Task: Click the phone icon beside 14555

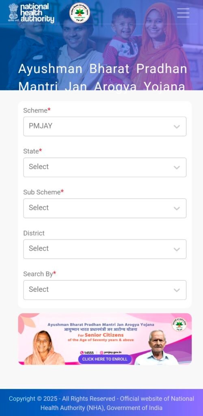Action: click(x=82, y=353)
